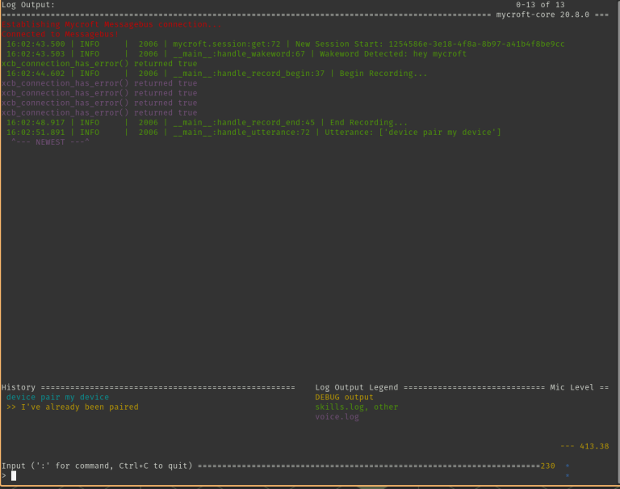Click the green xcb_connection_has_error line
620x489 pixels.
point(99,63)
